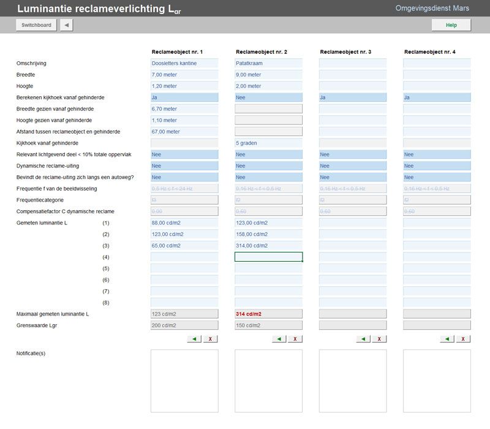
Task: Open the Help page
Action: (451, 25)
